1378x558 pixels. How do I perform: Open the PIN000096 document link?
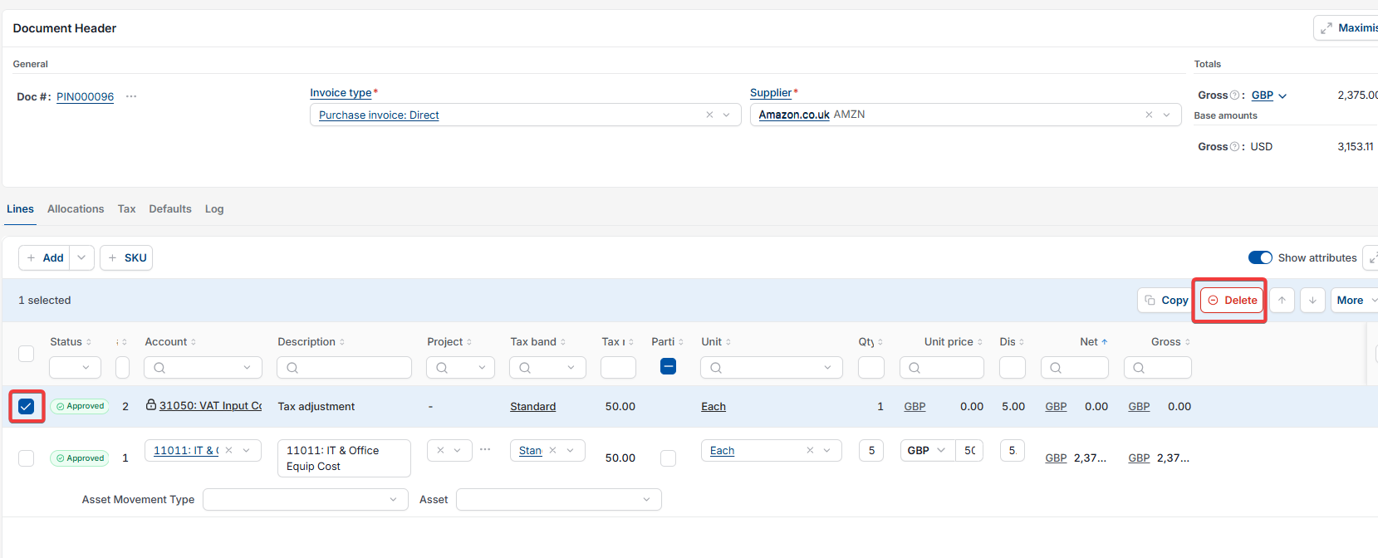tap(85, 96)
